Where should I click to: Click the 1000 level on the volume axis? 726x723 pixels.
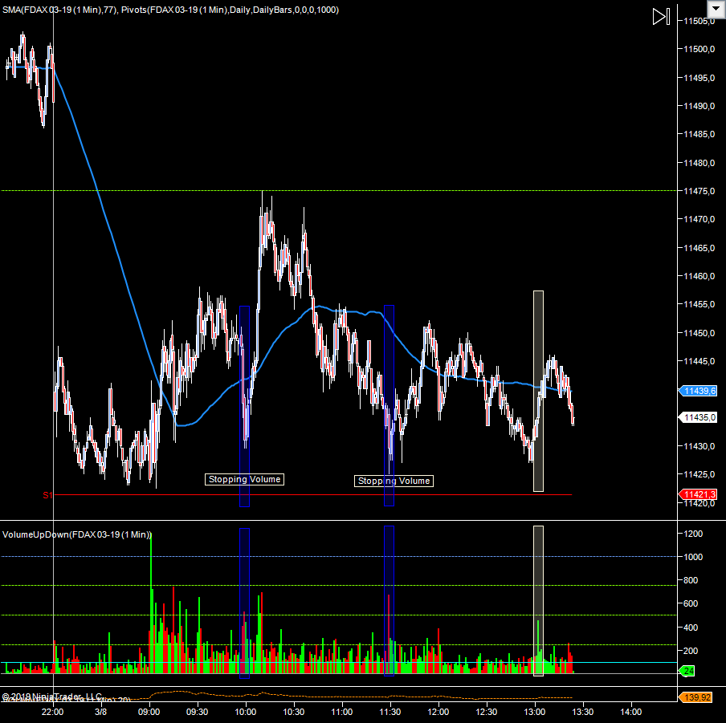[696, 557]
